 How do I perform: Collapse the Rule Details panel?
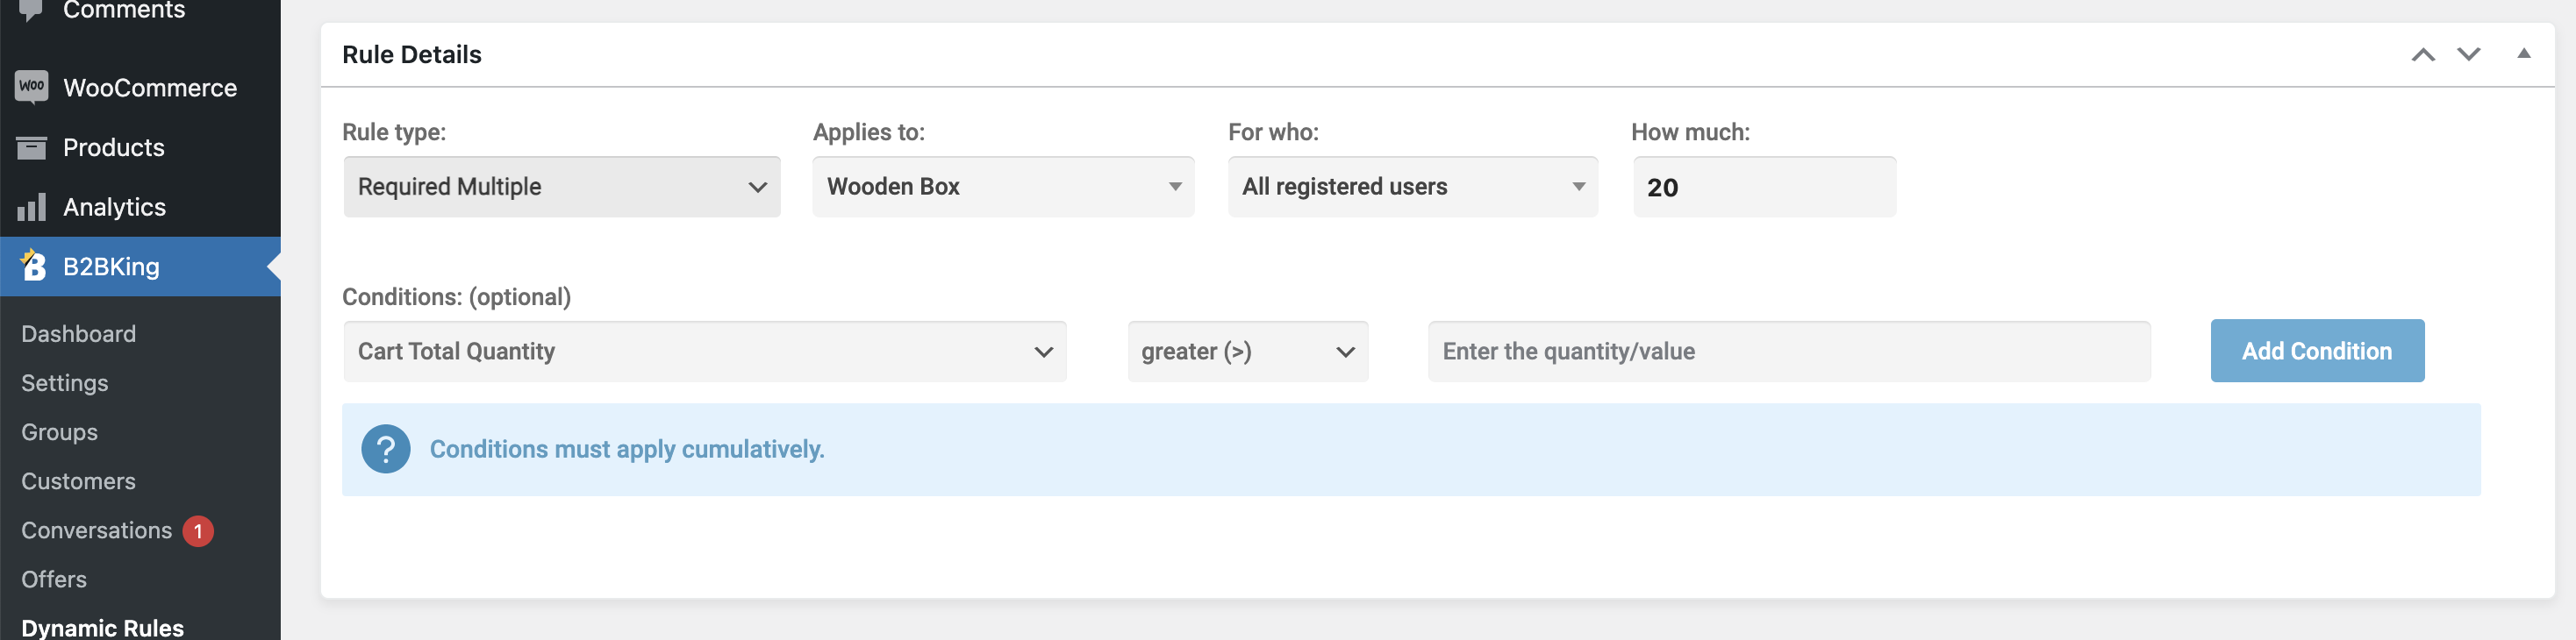click(2523, 53)
